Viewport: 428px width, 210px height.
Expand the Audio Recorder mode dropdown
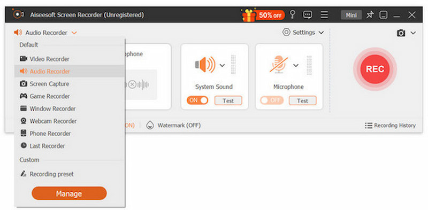pyautogui.click(x=74, y=33)
